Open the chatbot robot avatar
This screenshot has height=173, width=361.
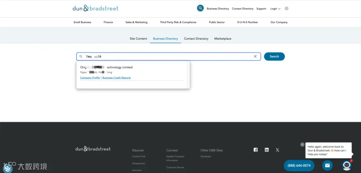[x=347, y=165]
